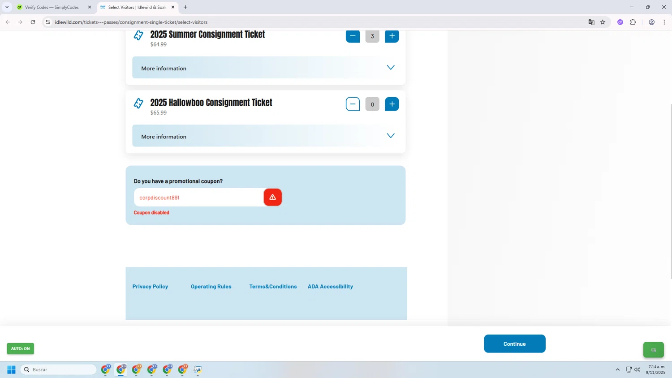Go forward in browser history
This screenshot has width=672, height=378.
click(20, 22)
